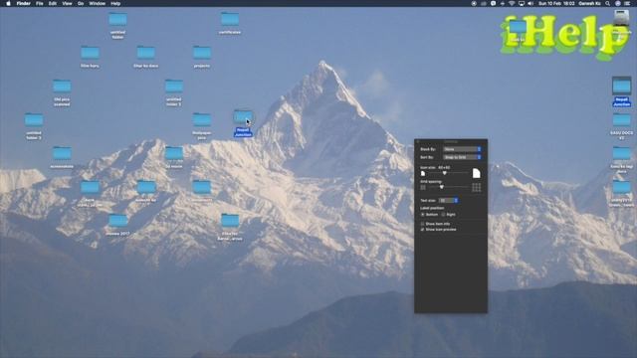637x358 pixels.
Task: Click the large document icon beside Icon size slider
Action: 476,173
